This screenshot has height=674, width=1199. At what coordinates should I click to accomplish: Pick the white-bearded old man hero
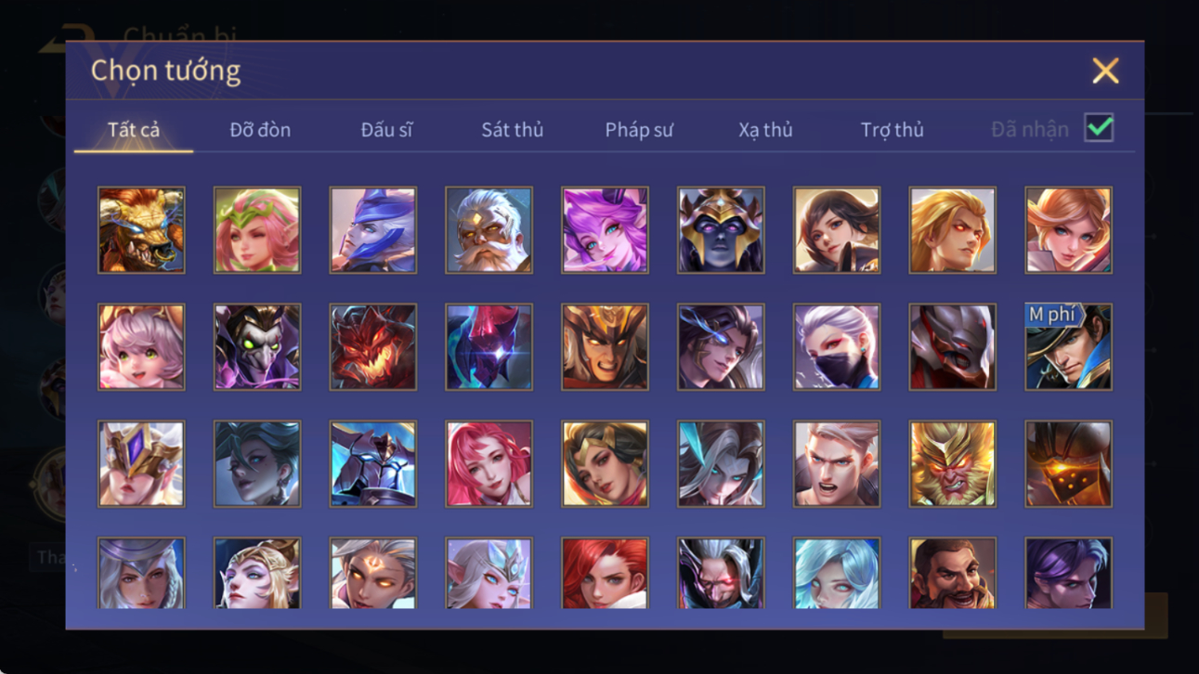pyautogui.click(x=489, y=230)
